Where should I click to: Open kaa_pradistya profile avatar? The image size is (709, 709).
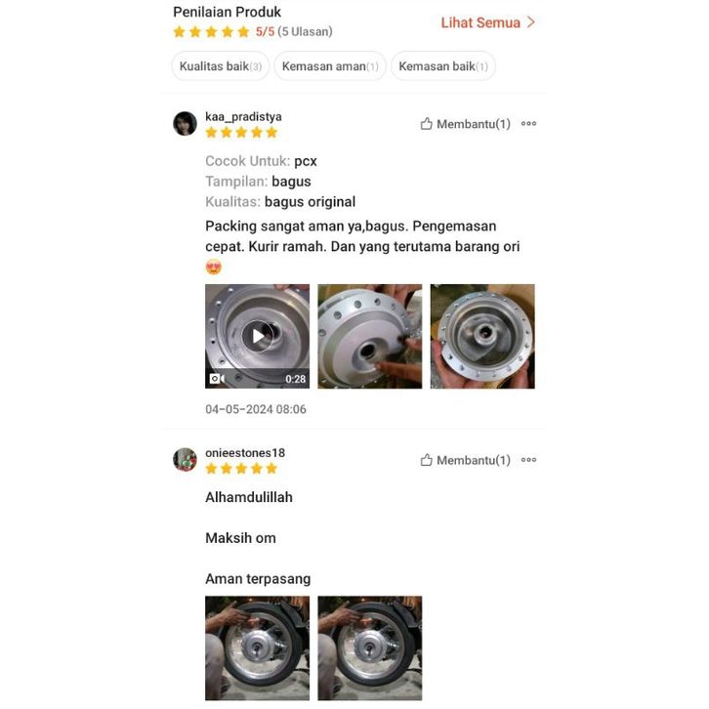coord(185,123)
